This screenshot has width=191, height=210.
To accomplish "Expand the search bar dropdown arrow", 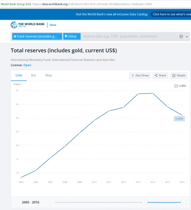I will [187, 36].
